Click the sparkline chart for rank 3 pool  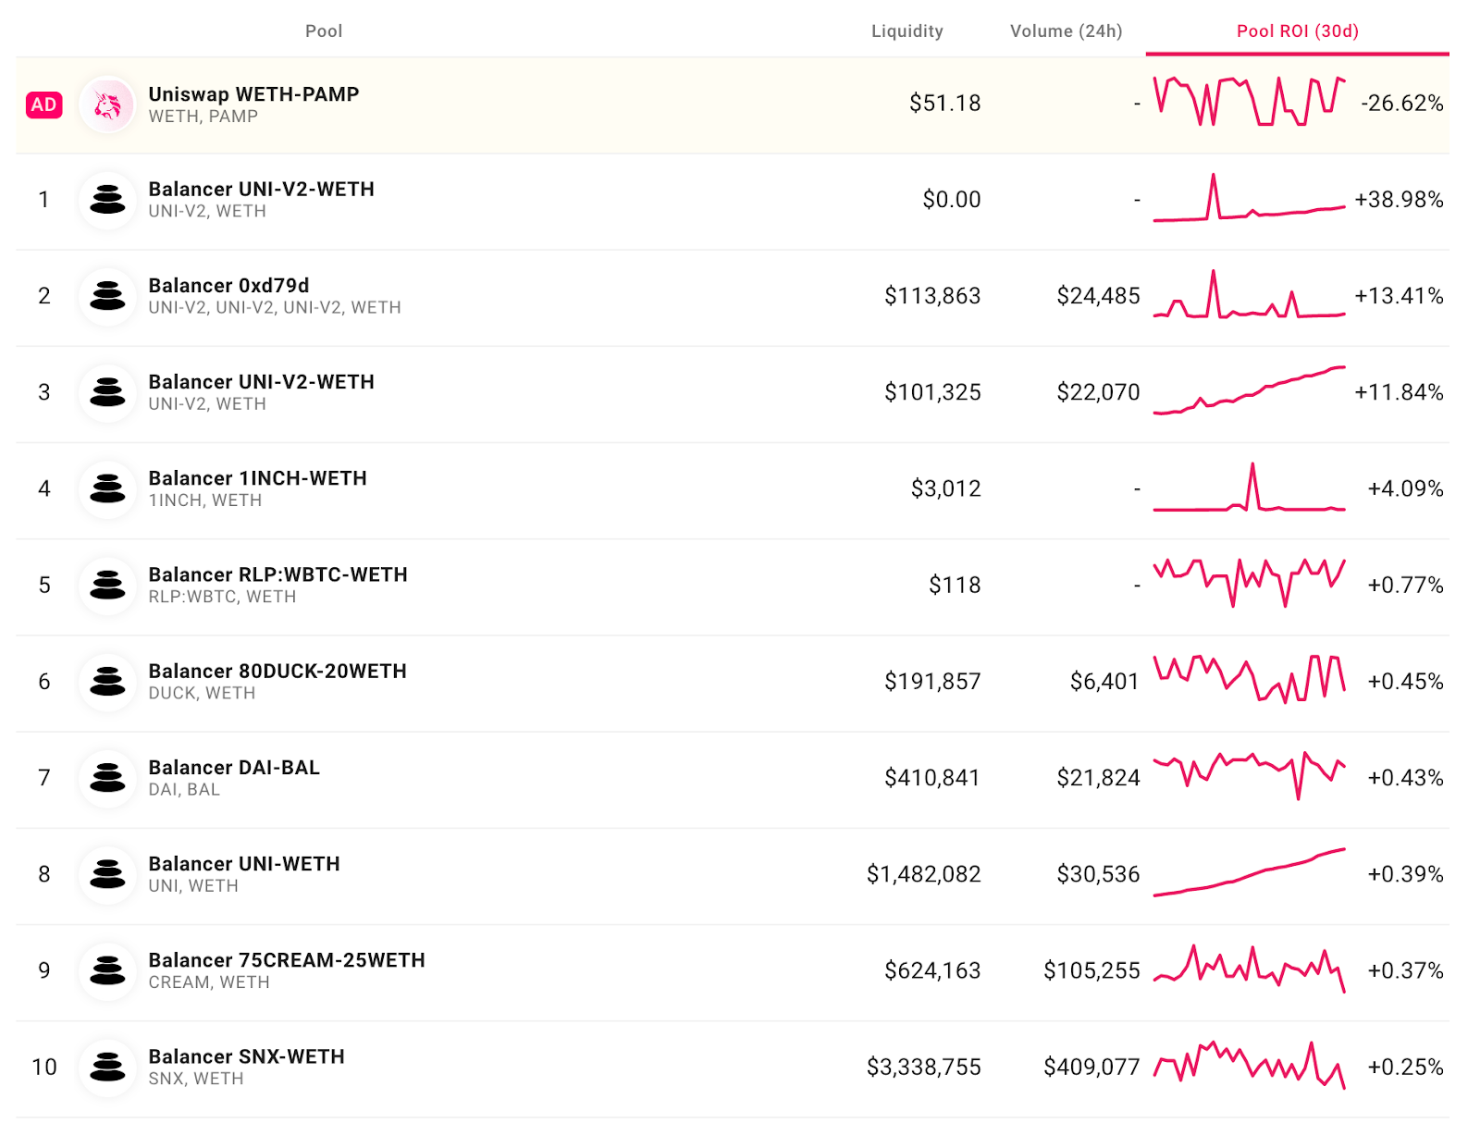(1249, 391)
